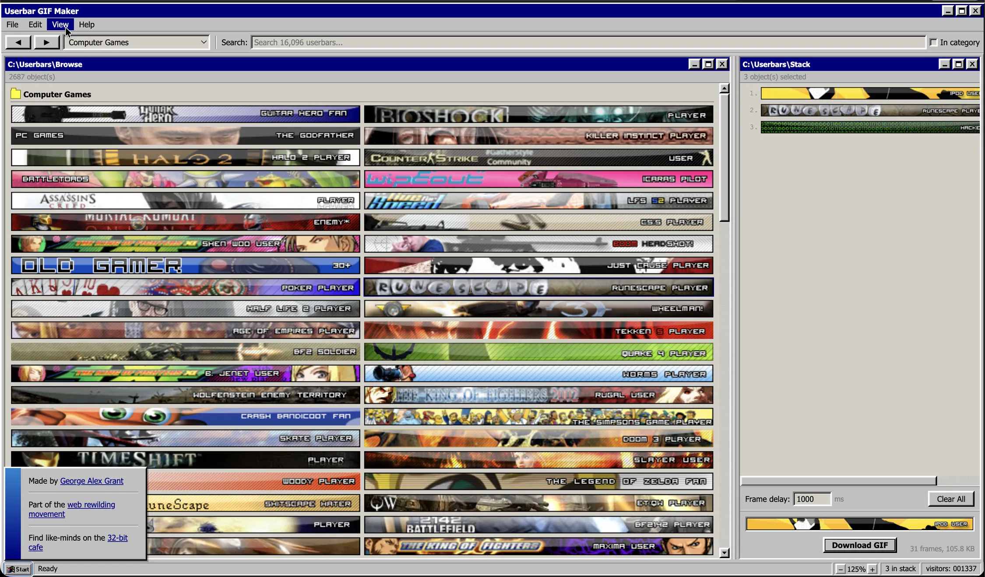Viewport: 985px width, 577px height.
Task: Click the Clear All button
Action: 951,499
